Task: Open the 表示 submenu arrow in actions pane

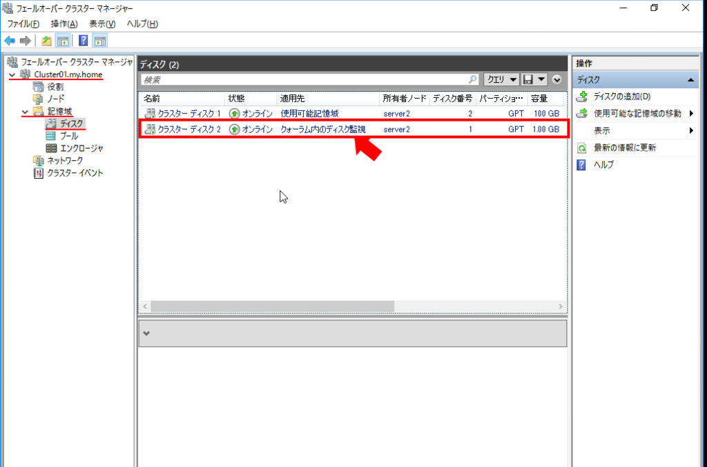Action: (x=691, y=130)
